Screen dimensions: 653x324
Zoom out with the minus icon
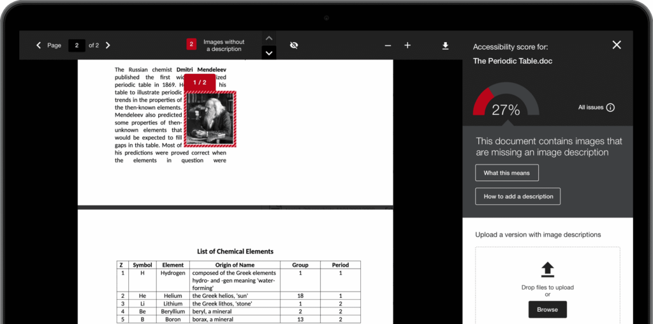(388, 45)
